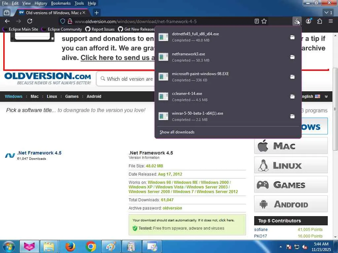
Task: Open folder for winrar-5-50-beta-1-x64(1).exe
Action: (292, 116)
